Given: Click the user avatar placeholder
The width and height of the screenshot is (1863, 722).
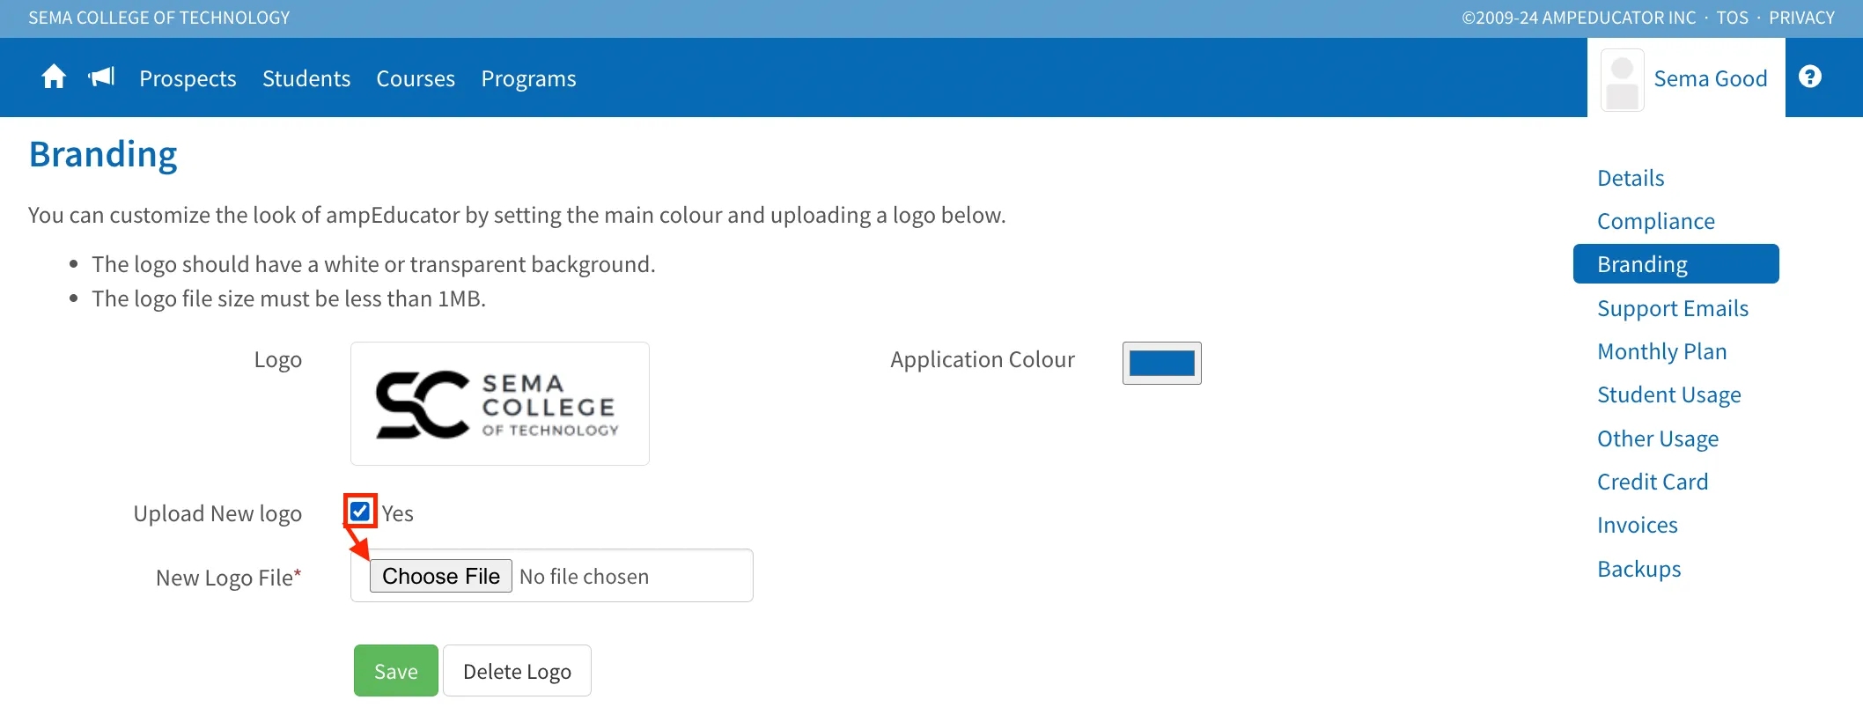Looking at the screenshot, I should tap(1622, 80).
